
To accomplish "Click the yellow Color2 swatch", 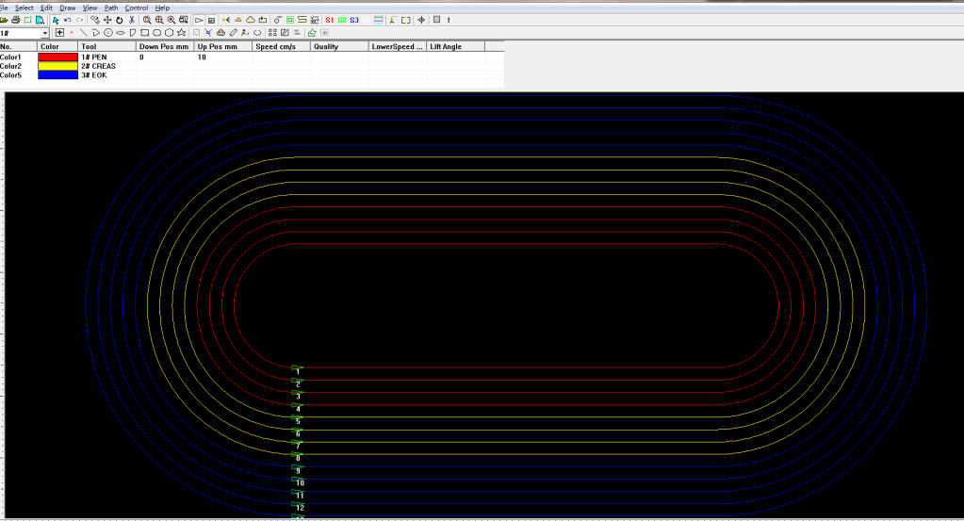I will pyautogui.click(x=57, y=66).
